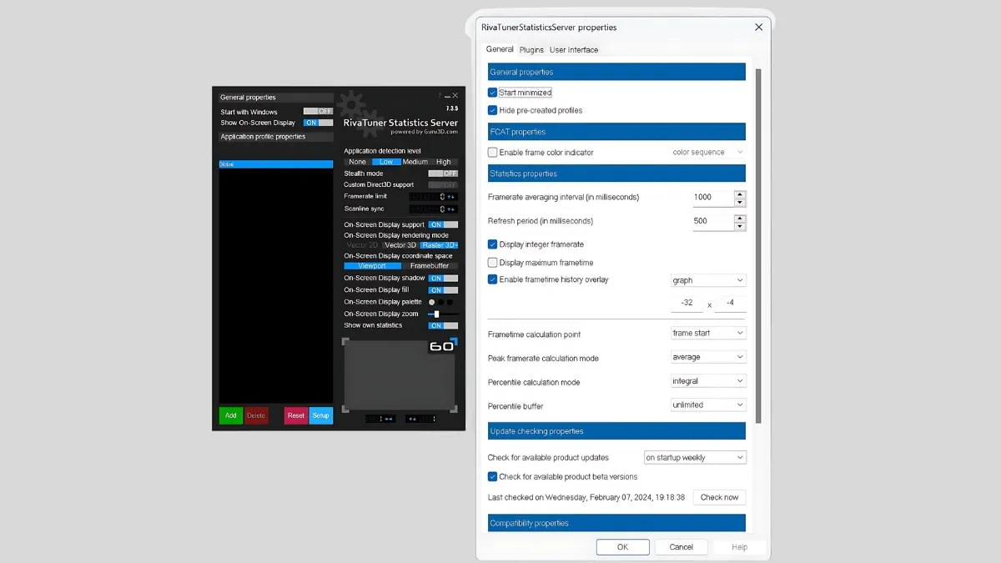
Task: Uncheck Hide pre-created profiles
Action: pos(493,110)
